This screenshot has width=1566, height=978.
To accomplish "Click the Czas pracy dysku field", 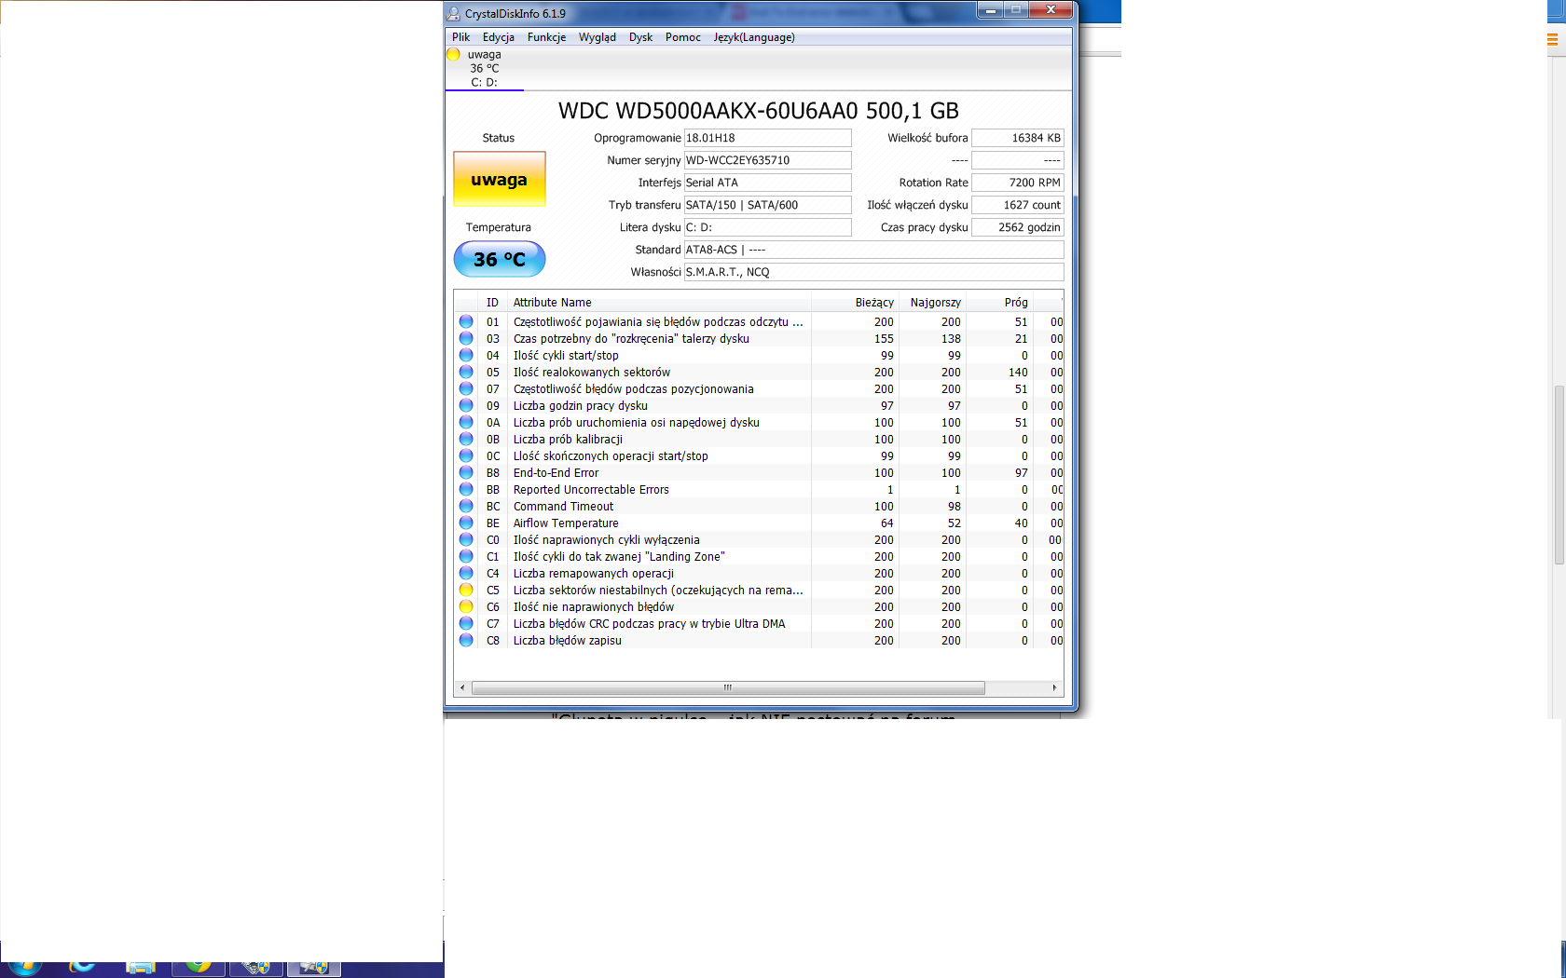I will (1018, 227).
